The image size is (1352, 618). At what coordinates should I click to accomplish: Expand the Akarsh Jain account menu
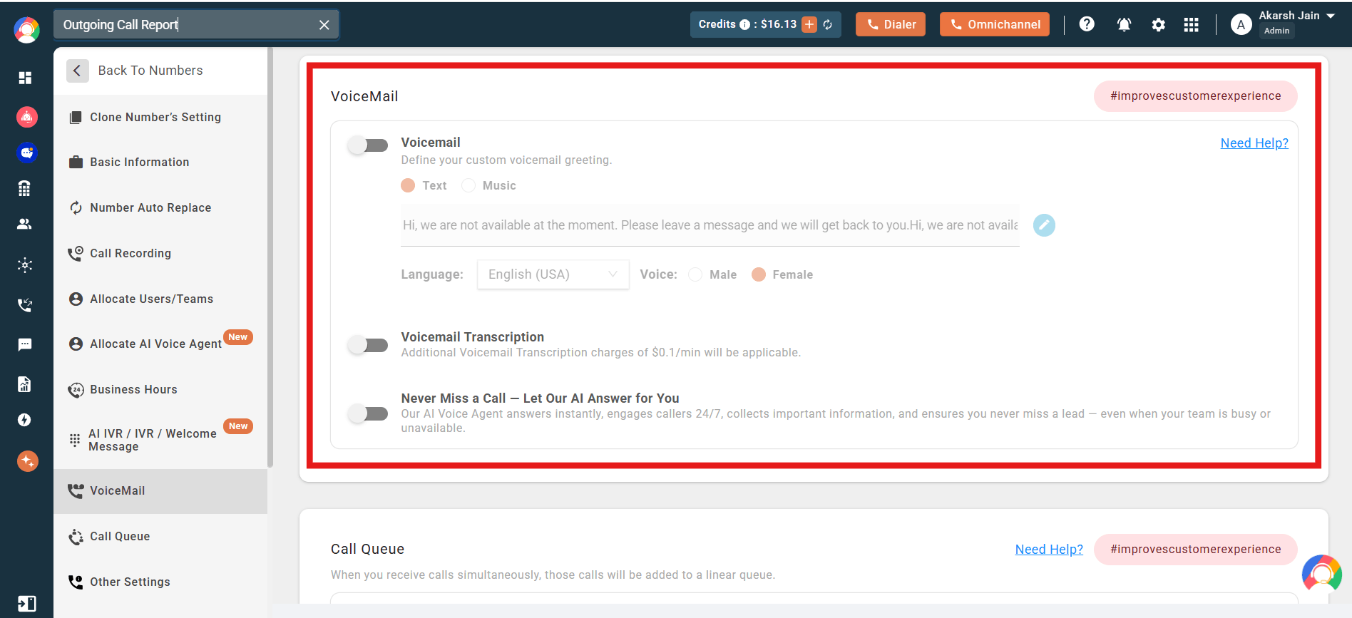pyautogui.click(x=1330, y=16)
